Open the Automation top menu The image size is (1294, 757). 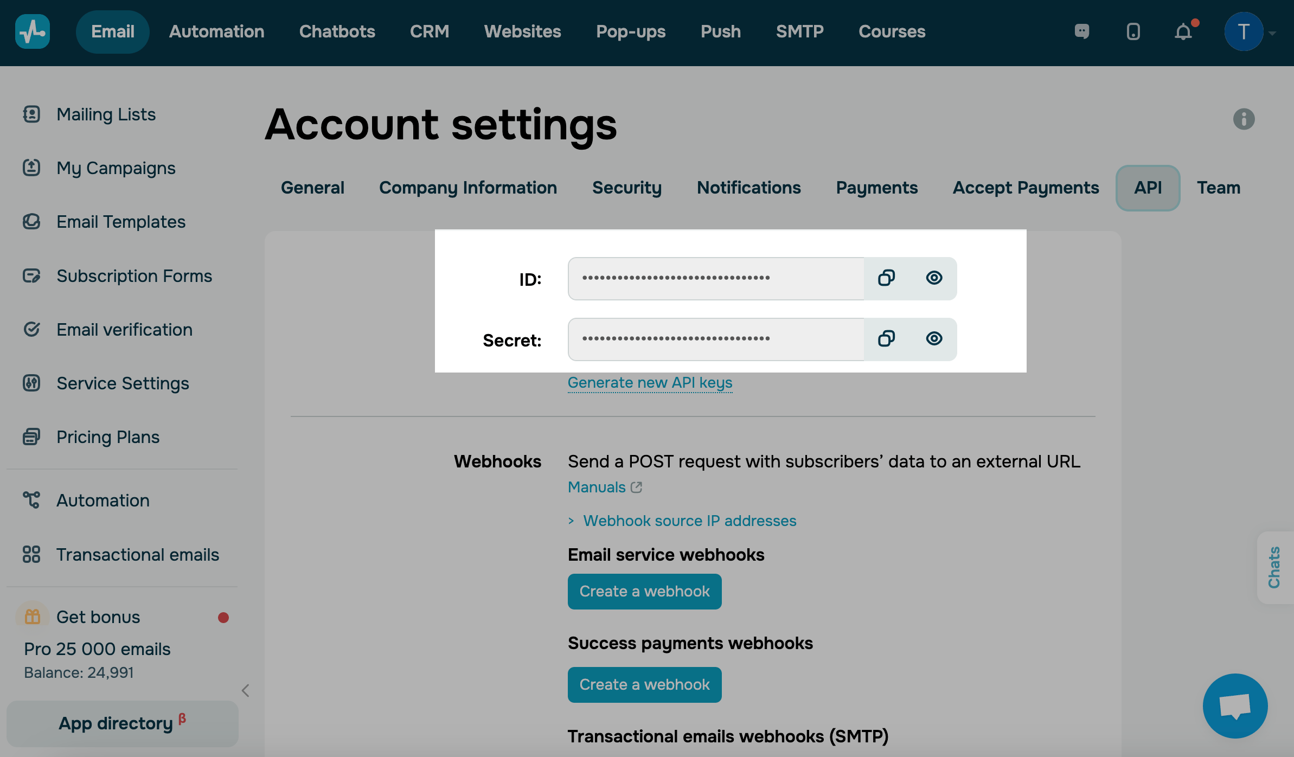(x=216, y=32)
